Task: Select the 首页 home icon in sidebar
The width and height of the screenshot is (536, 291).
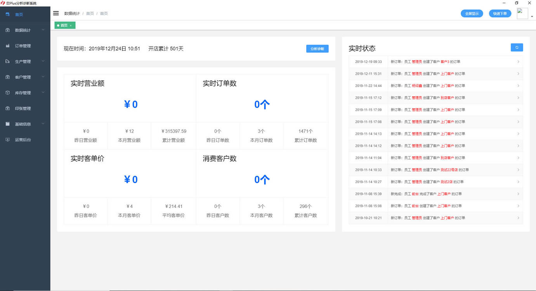Action: point(7,14)
